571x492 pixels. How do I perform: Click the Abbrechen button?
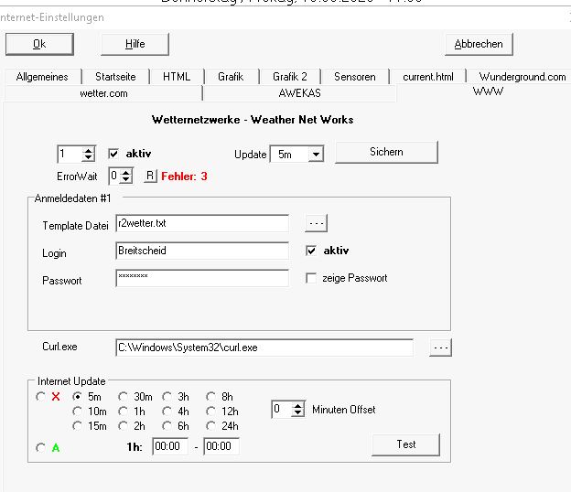(479, 44)
